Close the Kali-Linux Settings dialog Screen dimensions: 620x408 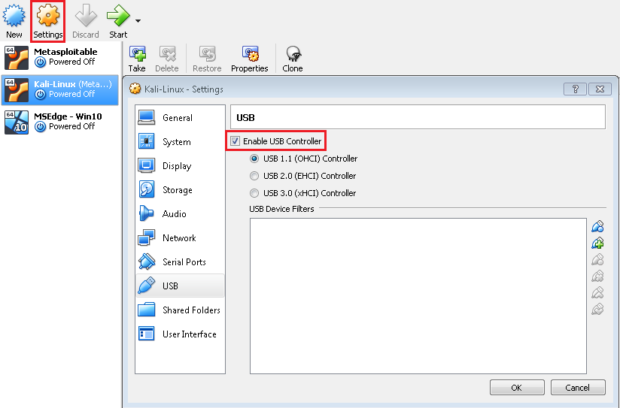pos(600,89)
